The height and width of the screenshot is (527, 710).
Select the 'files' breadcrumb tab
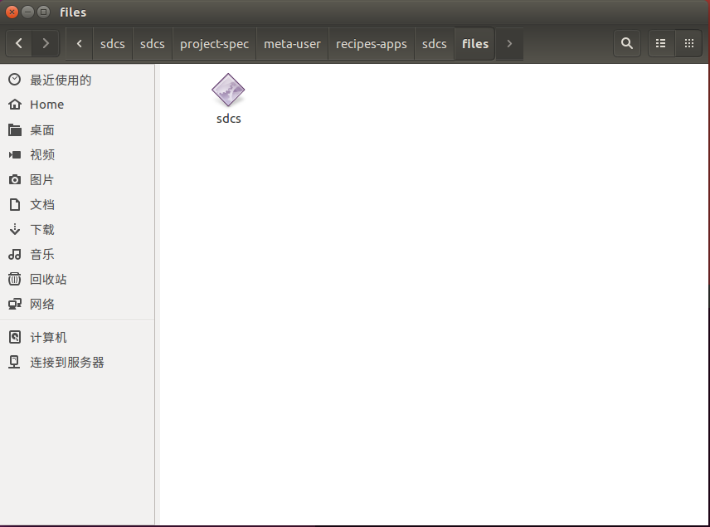pyautogui.click(x=474, y=42)
